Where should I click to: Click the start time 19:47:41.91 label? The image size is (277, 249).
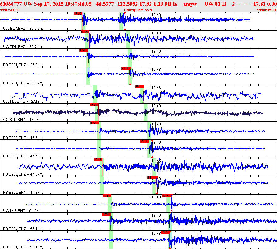(10, 10)
